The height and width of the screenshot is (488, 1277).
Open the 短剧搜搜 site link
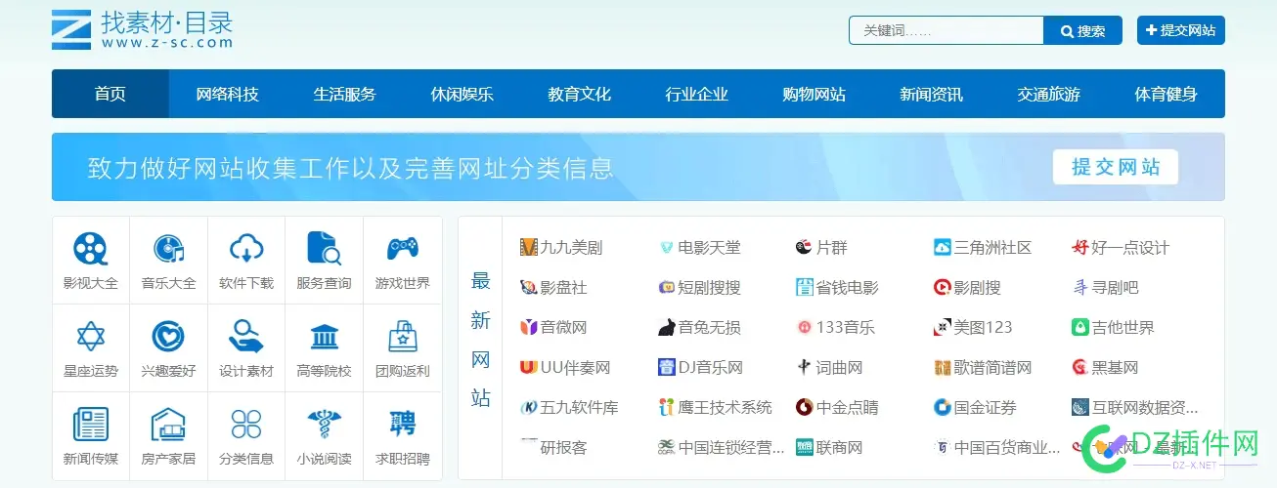tap(710, 288)
